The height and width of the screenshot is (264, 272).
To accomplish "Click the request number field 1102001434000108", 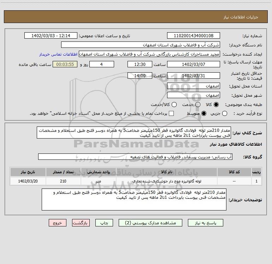I will tap(194, 36).
